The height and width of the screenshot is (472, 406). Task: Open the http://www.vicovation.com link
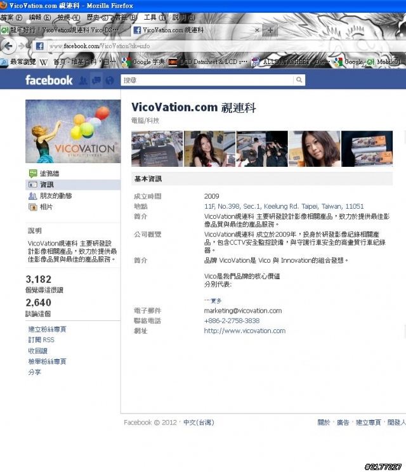coord(245,331)
